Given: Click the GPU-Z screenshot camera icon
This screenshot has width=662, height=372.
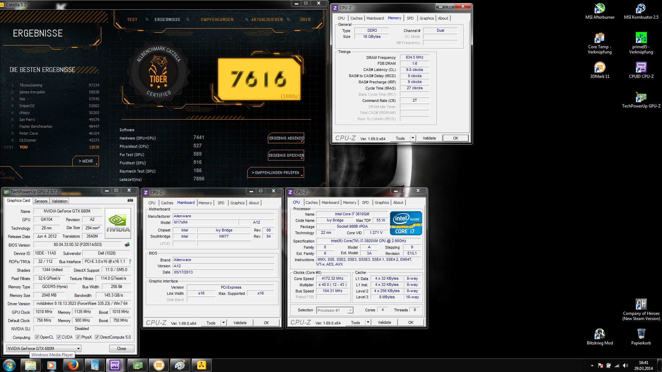Looking at the screenshot, I should tap(130, 200).
